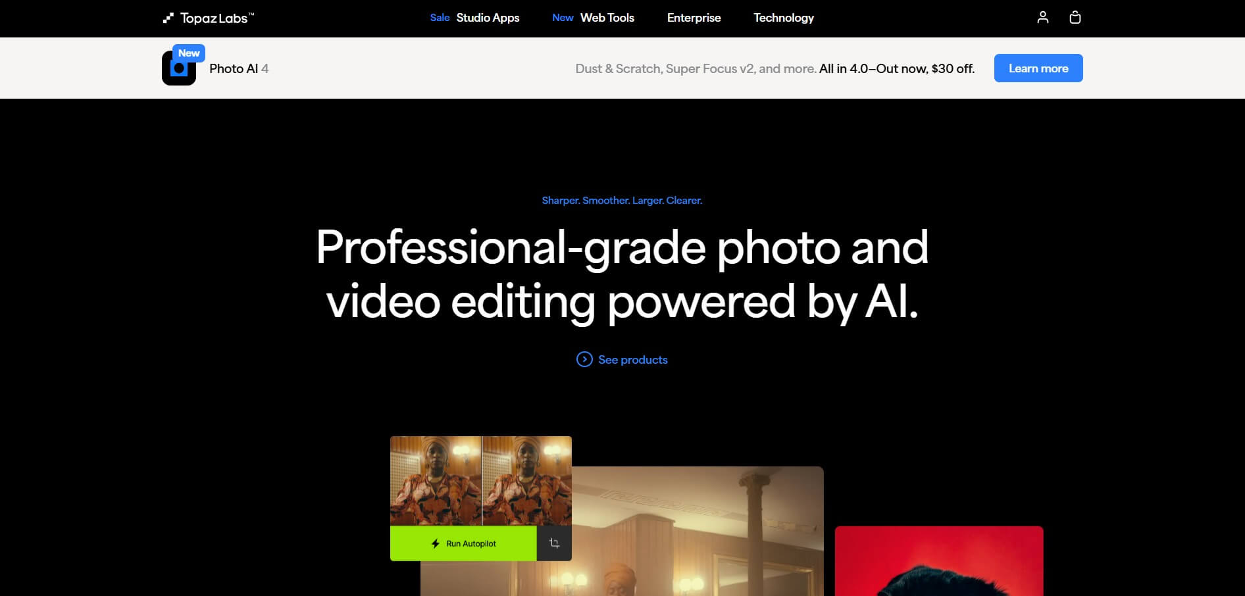Image resolution: width=1245 pixels, height=596 pixels.
Task: Click the crop icon beside Run Autopilot
Action: [554, 543]
